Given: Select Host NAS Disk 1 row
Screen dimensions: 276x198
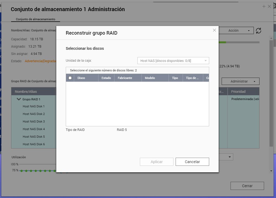Looking at the screenshot, I should click(x=34, y=106).
